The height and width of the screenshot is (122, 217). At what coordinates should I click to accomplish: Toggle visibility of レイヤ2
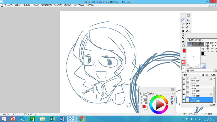tap(184, 95)
